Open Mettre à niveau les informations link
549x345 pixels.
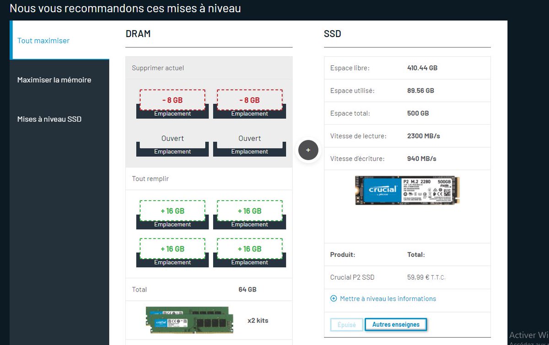click(388, 299)
